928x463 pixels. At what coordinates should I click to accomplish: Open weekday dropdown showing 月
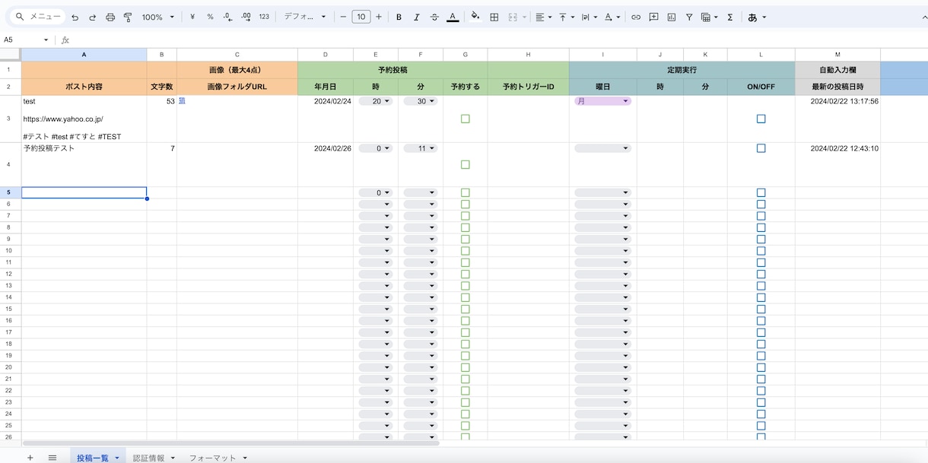602,101
